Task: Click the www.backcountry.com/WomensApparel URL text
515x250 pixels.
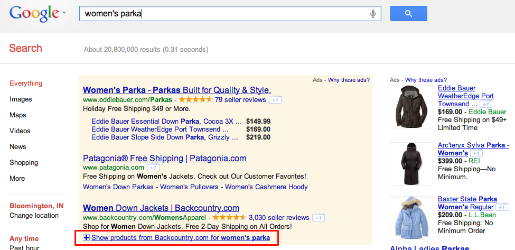Action: click(x=145, y=217)
